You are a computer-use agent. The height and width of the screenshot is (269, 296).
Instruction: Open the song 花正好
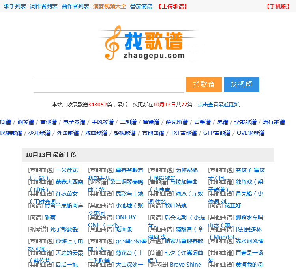pos(232,205)
